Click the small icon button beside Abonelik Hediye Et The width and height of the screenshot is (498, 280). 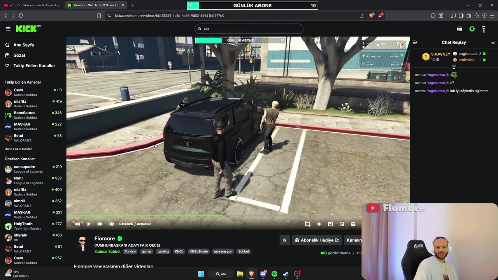point(284,240)
